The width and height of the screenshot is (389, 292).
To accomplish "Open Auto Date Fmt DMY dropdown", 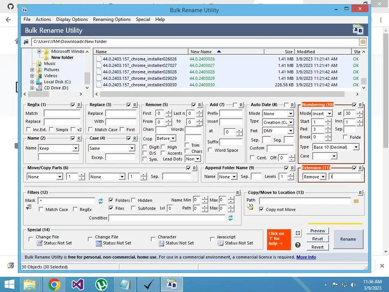I will [291, 131].
